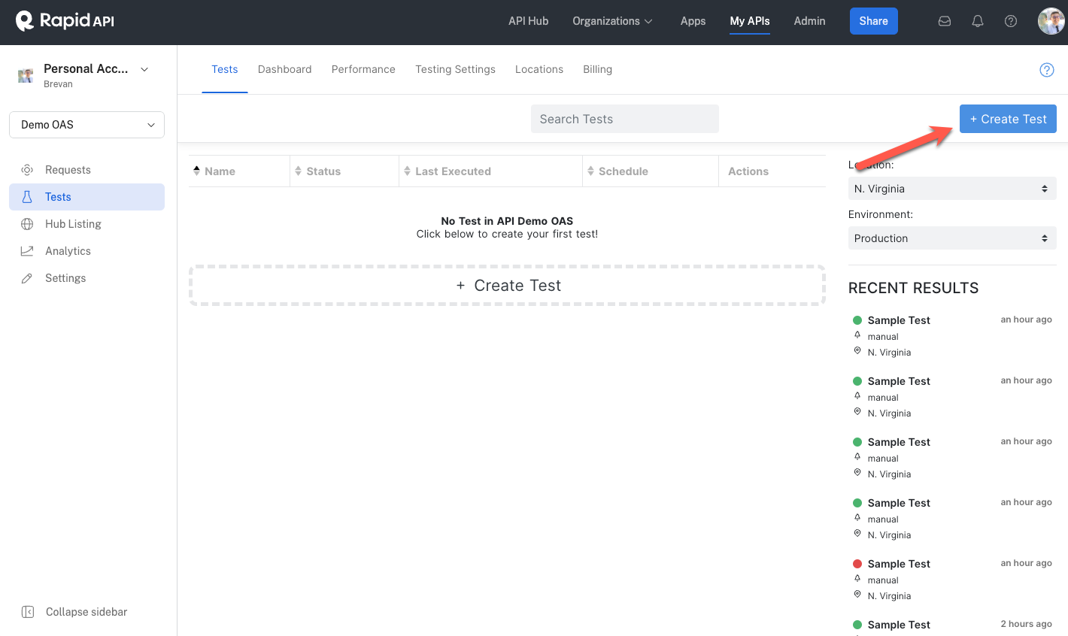Click the RECENT RESULTS heading
1068x636 pixels.
tap(913, 288)
